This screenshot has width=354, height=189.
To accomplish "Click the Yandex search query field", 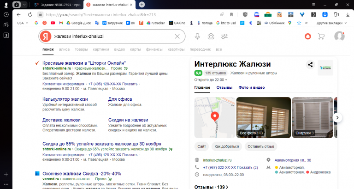I will 113,37.
